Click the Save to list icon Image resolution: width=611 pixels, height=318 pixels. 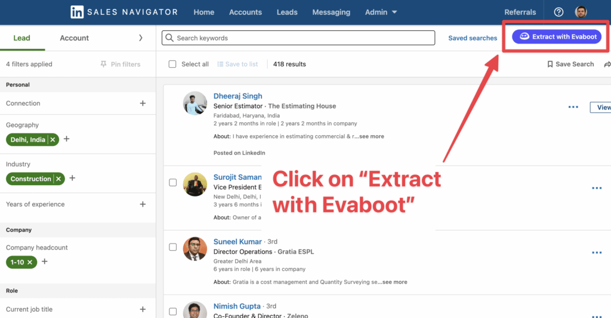[x=220, y=64]
